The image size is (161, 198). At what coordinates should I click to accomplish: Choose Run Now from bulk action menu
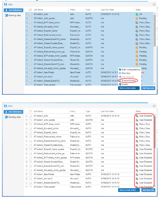130,73
